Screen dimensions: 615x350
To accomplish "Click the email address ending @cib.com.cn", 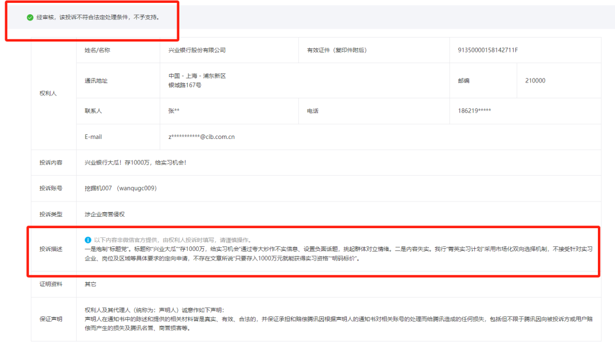I will [x=202, y=137].
